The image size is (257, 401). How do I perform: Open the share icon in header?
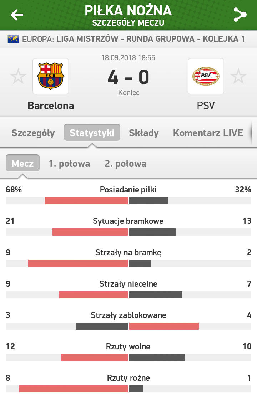click(x=240, y=15)
